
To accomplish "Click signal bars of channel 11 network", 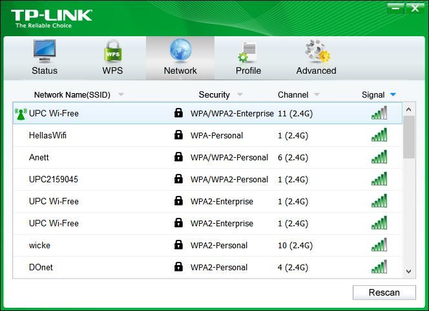I will point(379,113).
